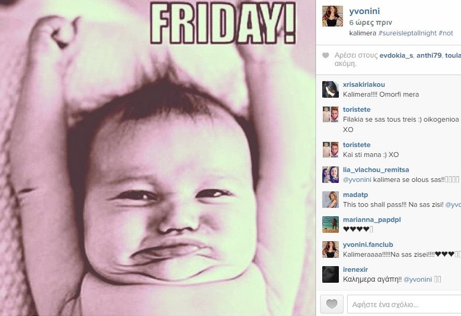
Task: Click lia_vlachou_remitsa's avatar image
Action: 331,175
